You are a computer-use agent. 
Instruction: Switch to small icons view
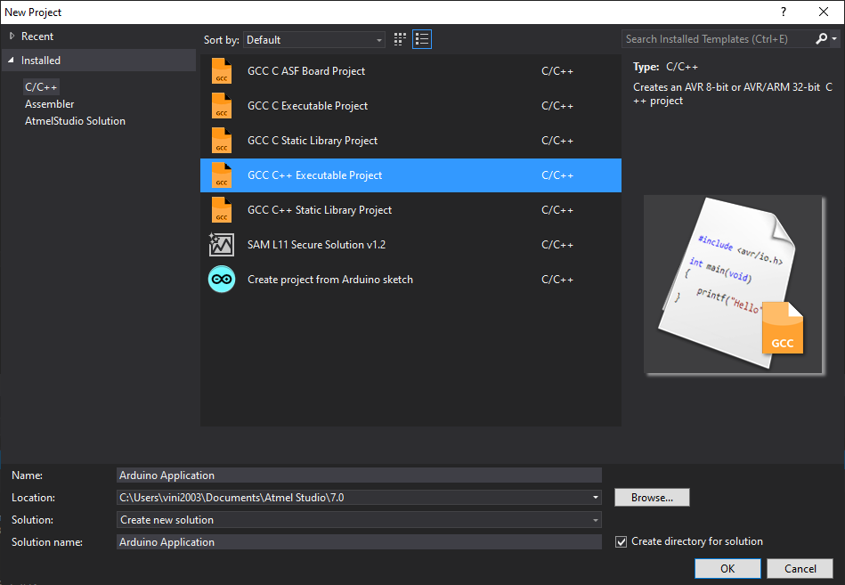click(400, 39)
